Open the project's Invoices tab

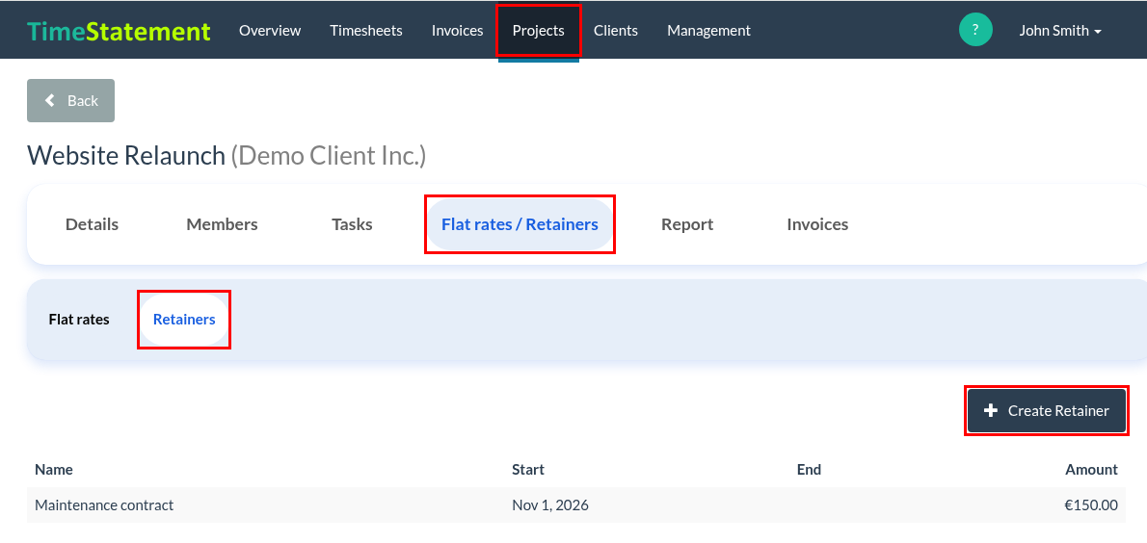817,224
